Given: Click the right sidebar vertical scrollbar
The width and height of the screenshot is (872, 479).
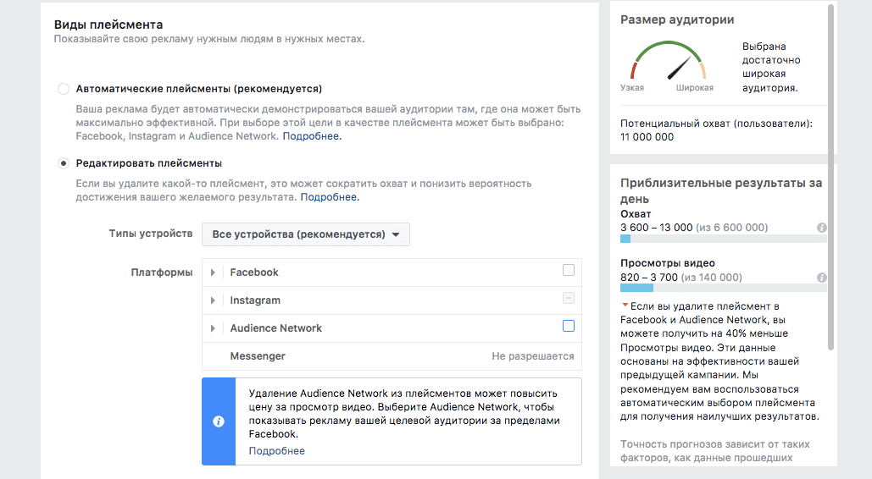Looking at the screenshot, I should point(831,178).
